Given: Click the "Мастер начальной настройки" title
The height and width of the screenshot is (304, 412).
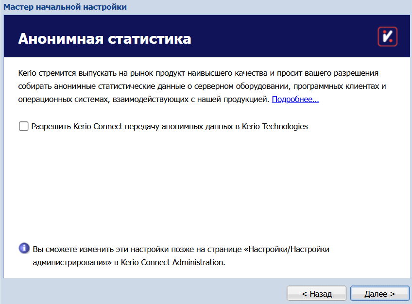Looking at the screenshot, I should tap(65, 7).
